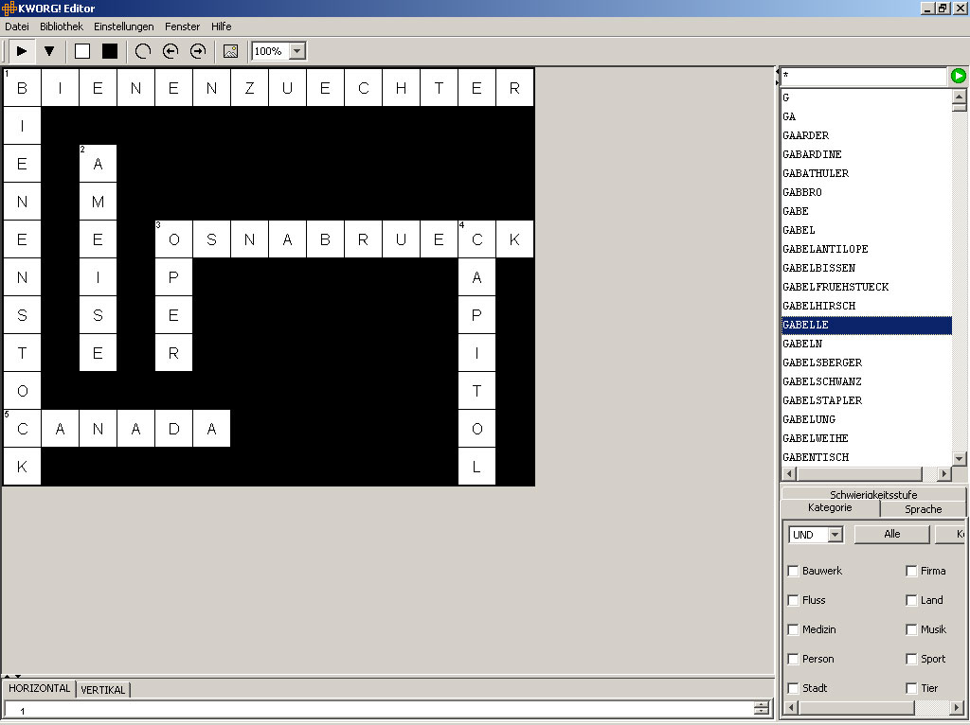Switch to the VERTIKAL tab

[104, 690]
